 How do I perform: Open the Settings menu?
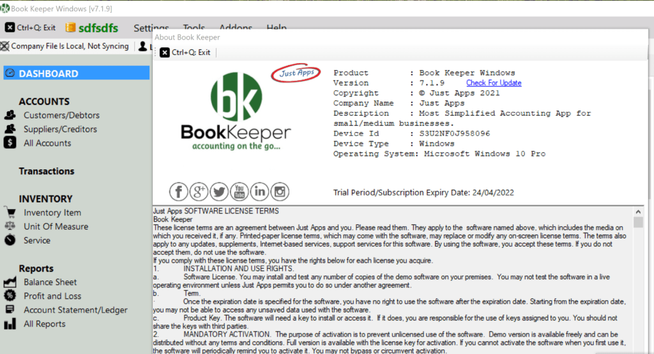(151, 28)
